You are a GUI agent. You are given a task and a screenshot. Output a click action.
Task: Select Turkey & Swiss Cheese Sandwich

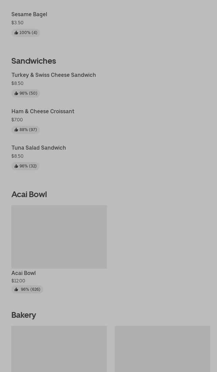point(54,75)
